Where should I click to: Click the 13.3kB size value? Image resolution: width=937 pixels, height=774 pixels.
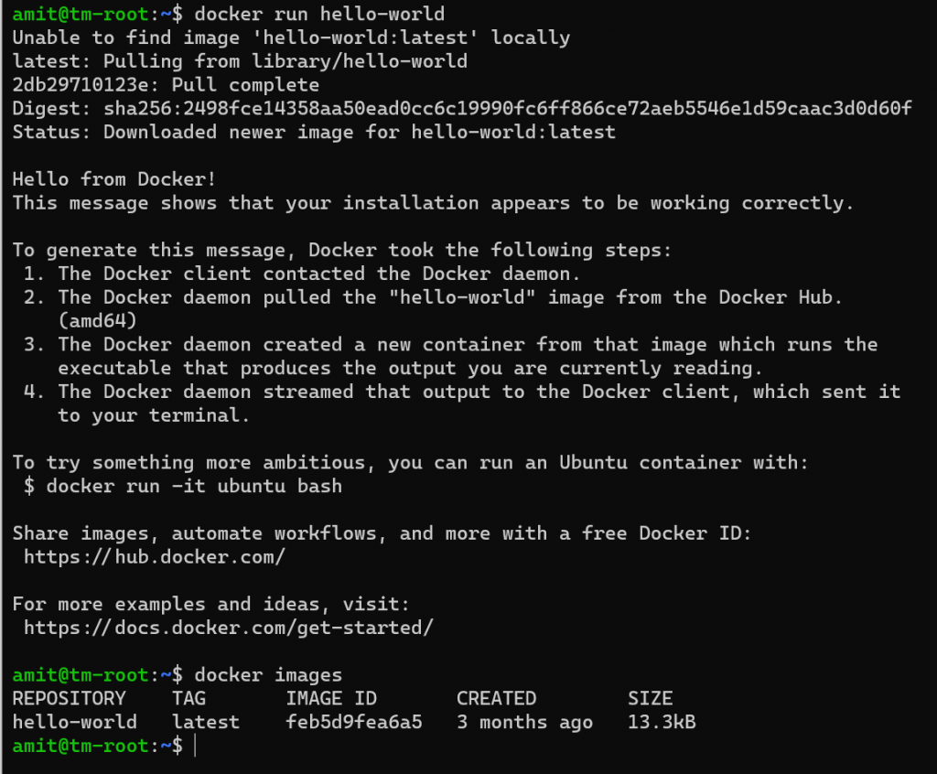click(662, 722)
